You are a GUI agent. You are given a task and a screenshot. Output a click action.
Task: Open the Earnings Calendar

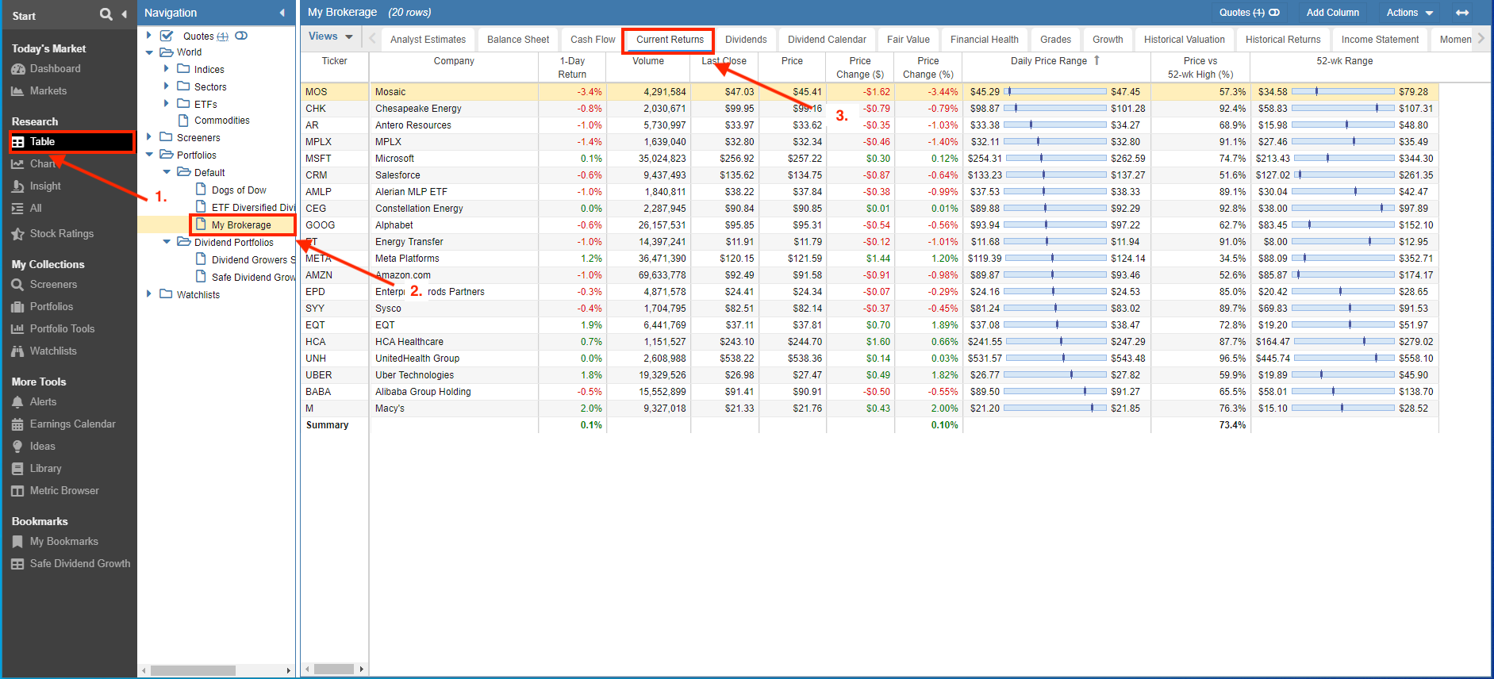pos(72,424)
